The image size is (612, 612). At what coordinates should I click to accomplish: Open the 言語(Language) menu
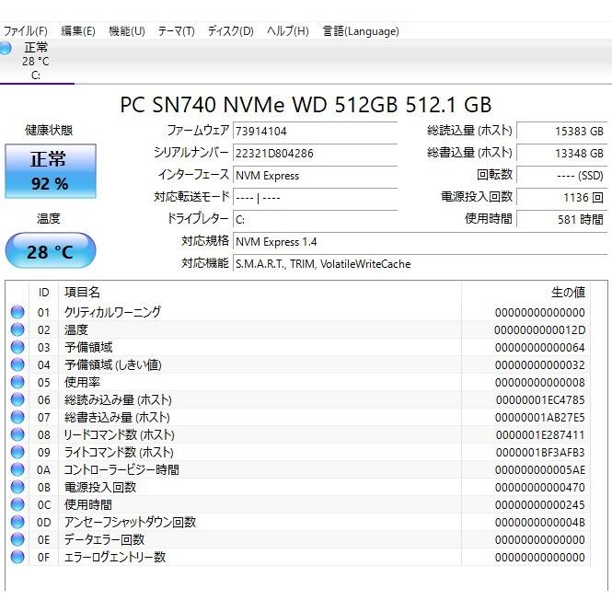[361, 31]
